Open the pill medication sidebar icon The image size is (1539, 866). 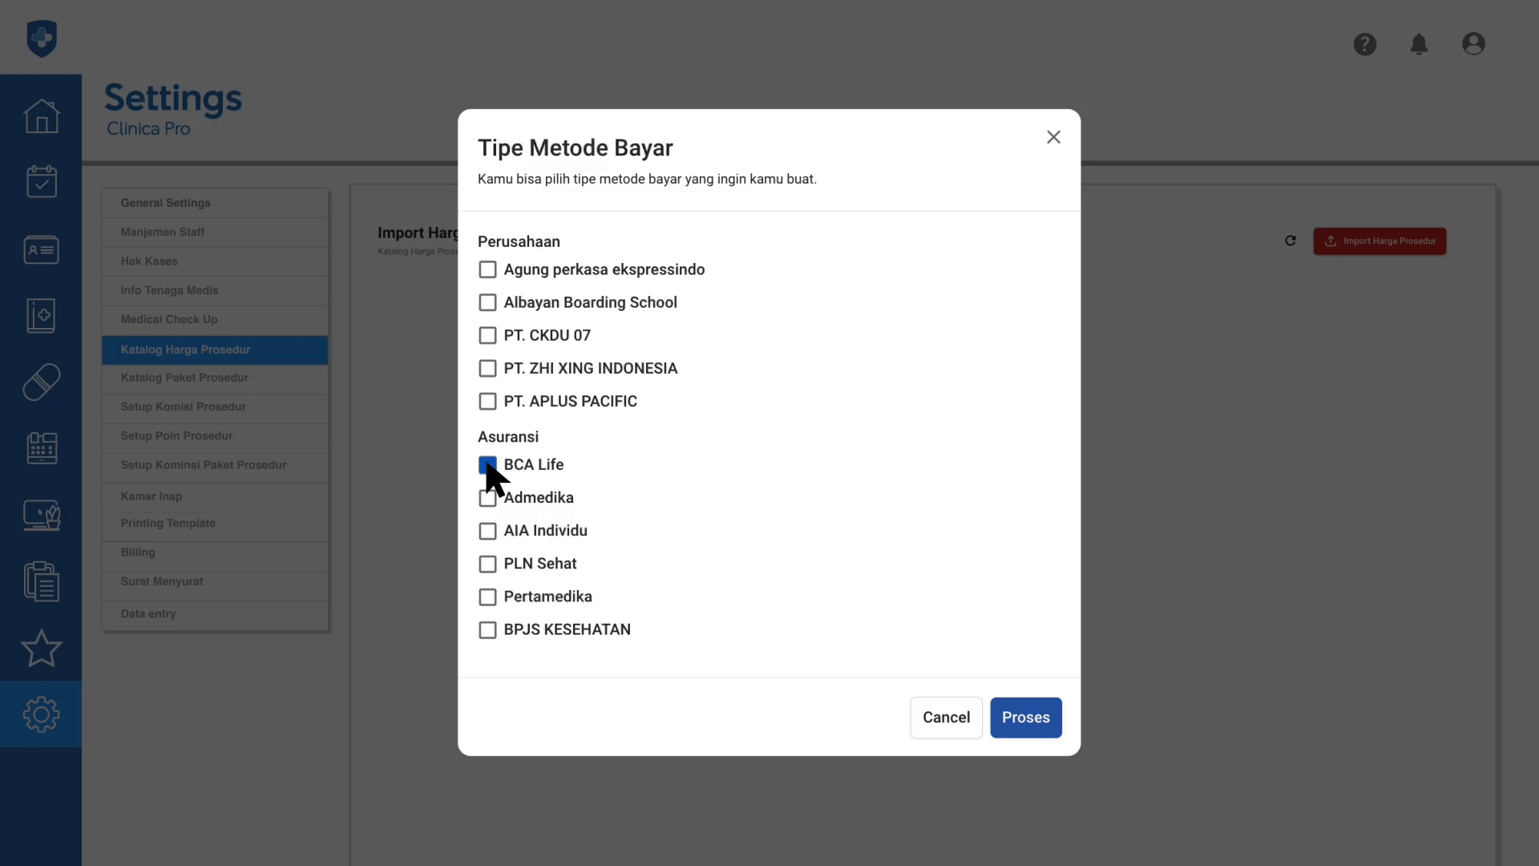pyautogui.click(x=41, y=382)
